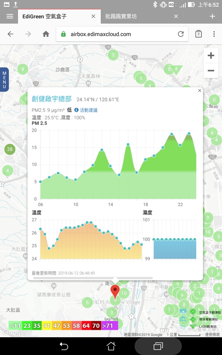222x355 pixels.
Task: Click the first PM2.5 data point at 06
Action: (x=41, y=182)
